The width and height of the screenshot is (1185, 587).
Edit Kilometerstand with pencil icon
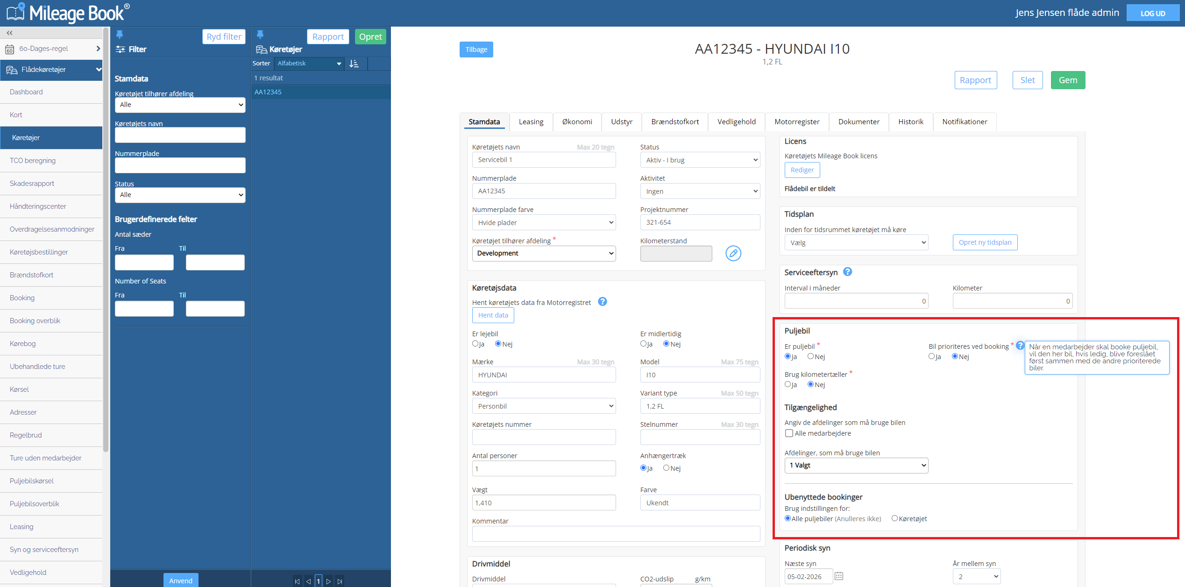[733, 253]
